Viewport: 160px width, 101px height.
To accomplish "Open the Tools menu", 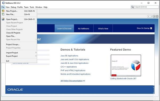I will 32,7.
